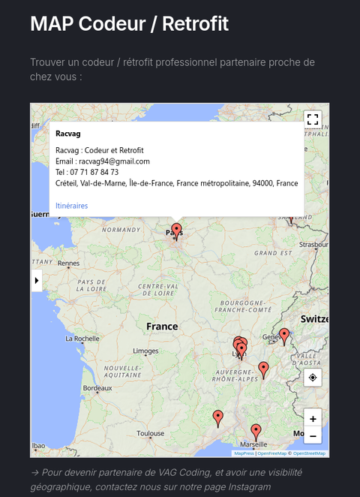Image resolution: width=360 pixels, height=497 pixels.
Task: Select the Paris map marker
Action: pos(176,231)
